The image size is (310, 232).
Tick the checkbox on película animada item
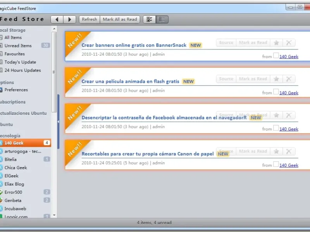(x=276, y=92)
